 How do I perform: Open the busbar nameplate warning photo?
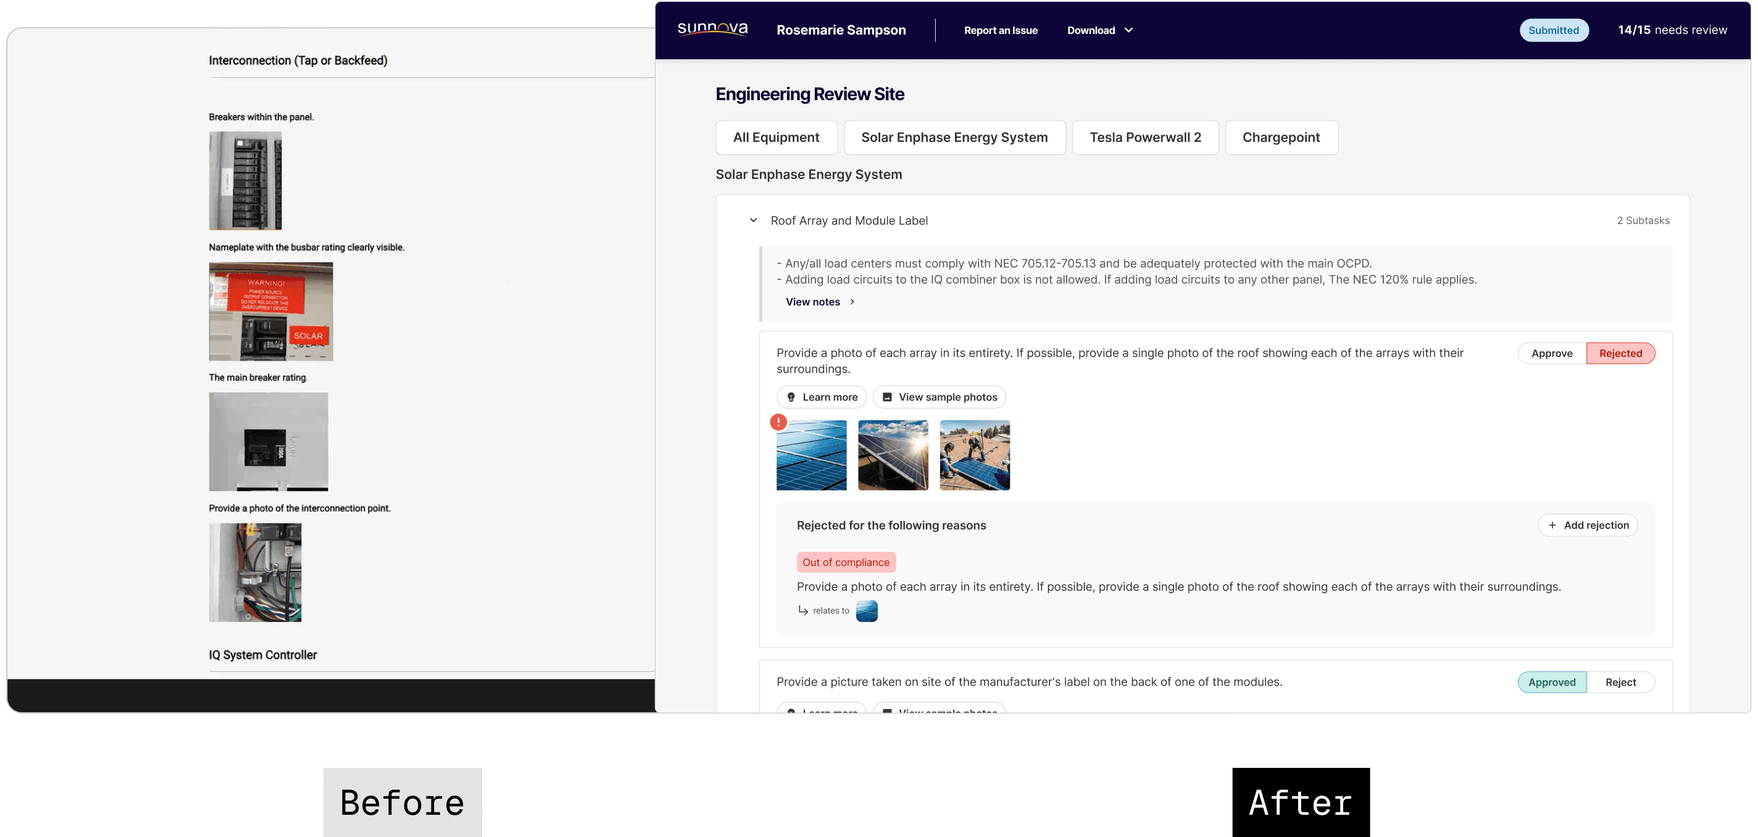tap(271, 311)
